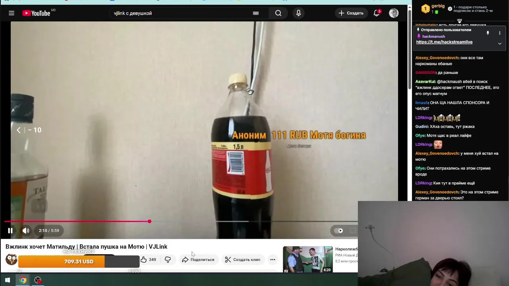
Task: Click the '2:10 / 5:59' time display
Action: coord(49,230)
